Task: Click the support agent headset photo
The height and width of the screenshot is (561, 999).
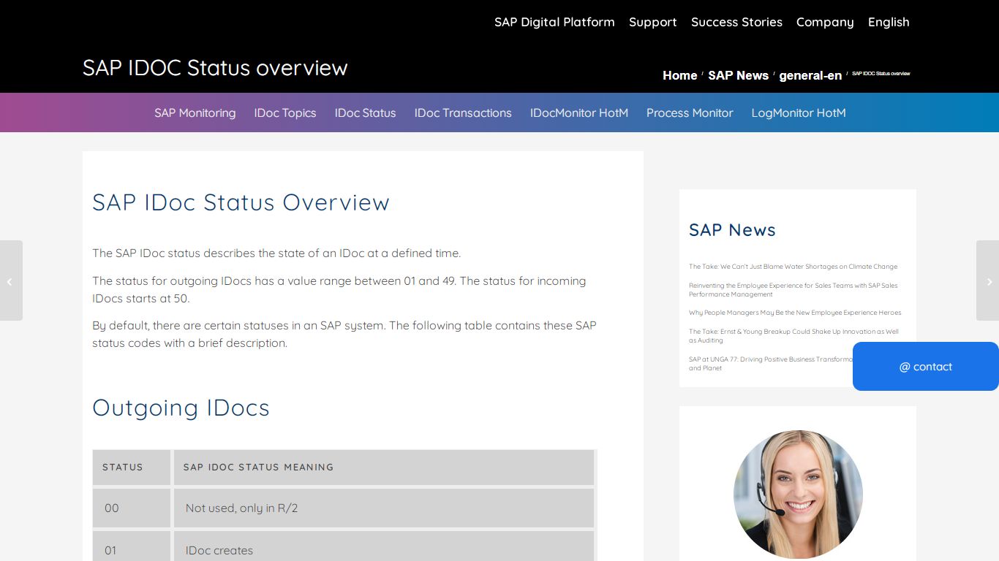Action: pyautogui.click(x=798, y=495)
